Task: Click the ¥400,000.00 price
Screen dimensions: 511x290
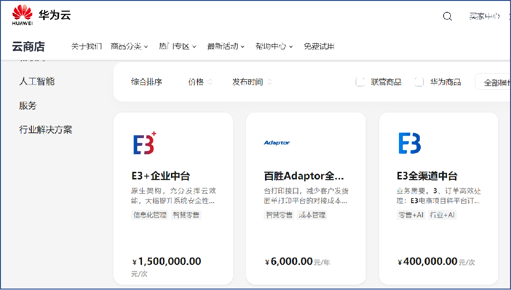Action: [x=427, y=262]
